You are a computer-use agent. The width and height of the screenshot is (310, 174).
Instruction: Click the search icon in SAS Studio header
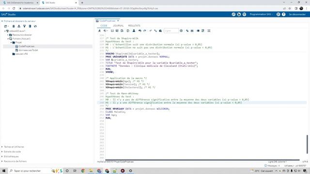pyautogui.click(x=233, y=14)
